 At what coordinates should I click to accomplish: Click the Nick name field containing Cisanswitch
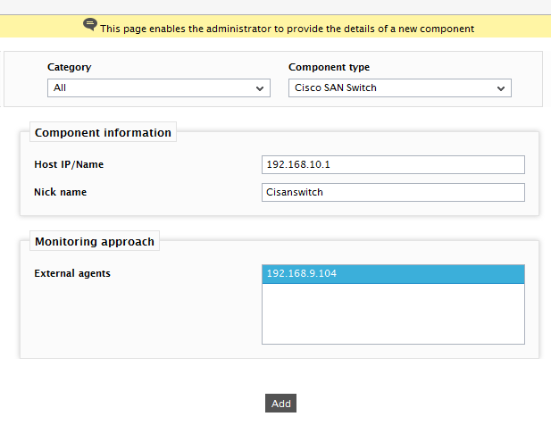point(393,193)
